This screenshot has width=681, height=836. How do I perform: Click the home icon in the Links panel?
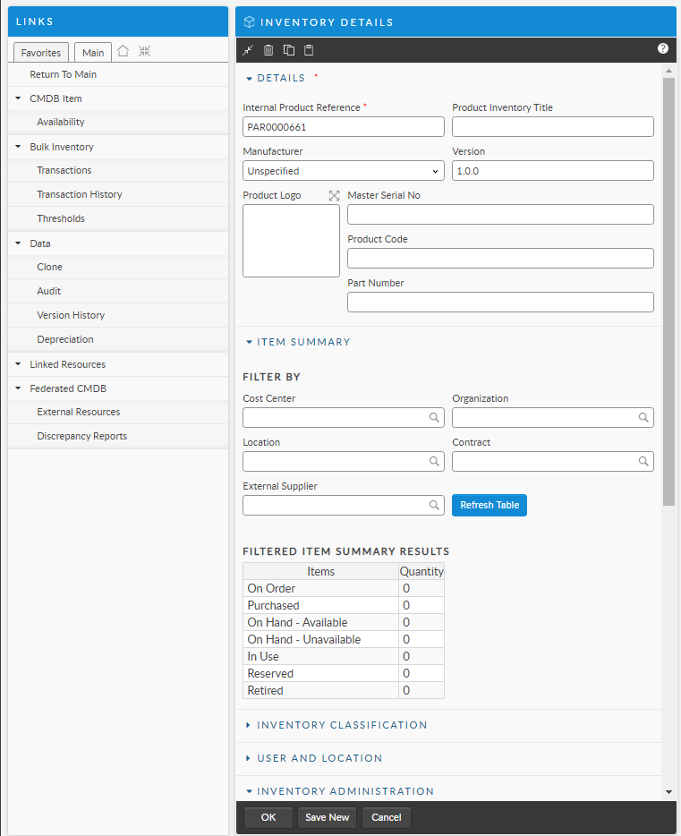pyautogui.click(x=123, y=52)
